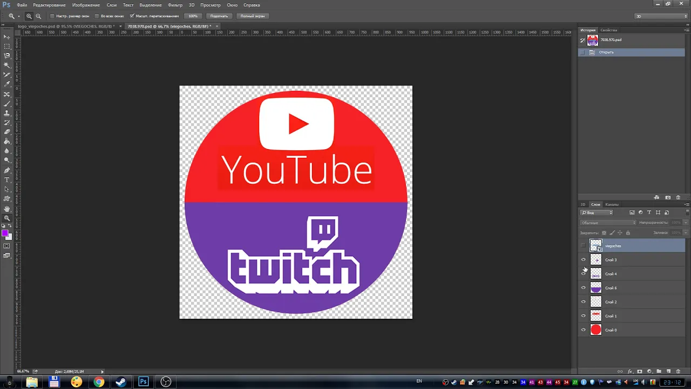Switch to the Каналы tab
The height and width of the screenshot is (389, 691).
(612, 205)
